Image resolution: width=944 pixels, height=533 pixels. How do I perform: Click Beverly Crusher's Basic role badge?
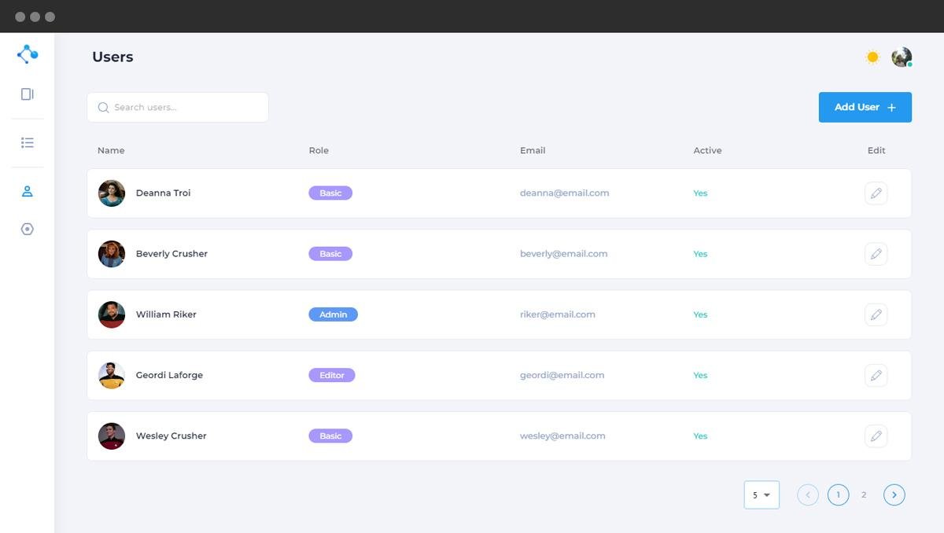pos(330,254)
